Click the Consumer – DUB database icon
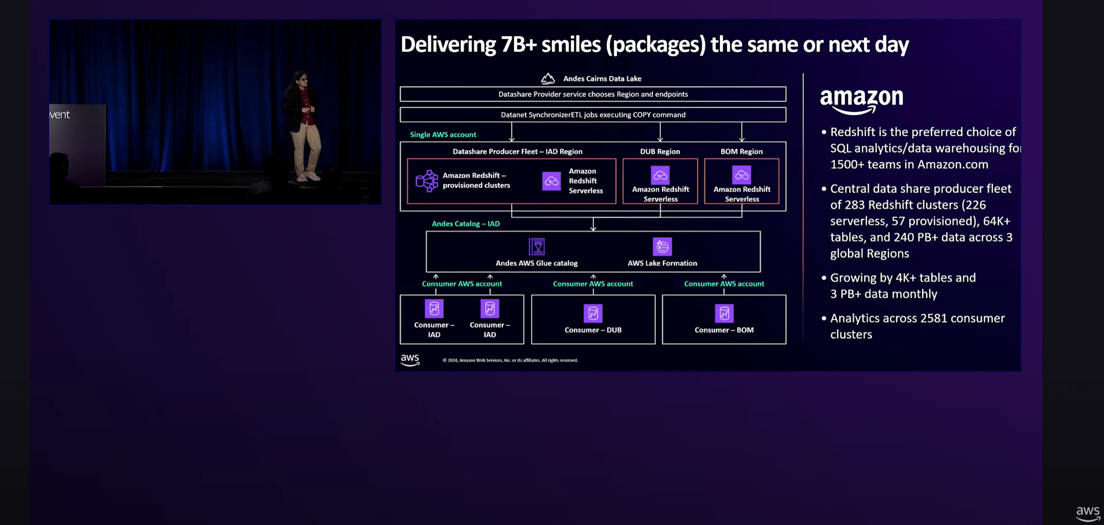1104x525 pixels. pos(593,313)
